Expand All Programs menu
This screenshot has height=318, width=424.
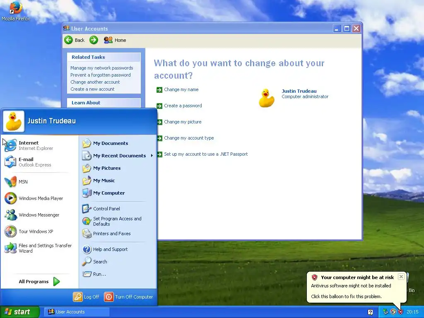[39, 282]
